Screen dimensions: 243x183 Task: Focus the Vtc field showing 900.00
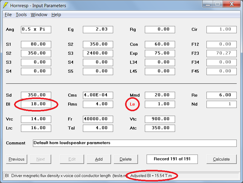[160, 119]
